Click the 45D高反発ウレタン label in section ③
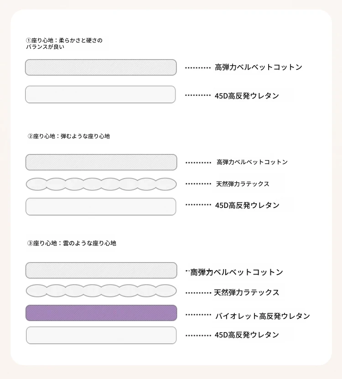 point(247,335)
